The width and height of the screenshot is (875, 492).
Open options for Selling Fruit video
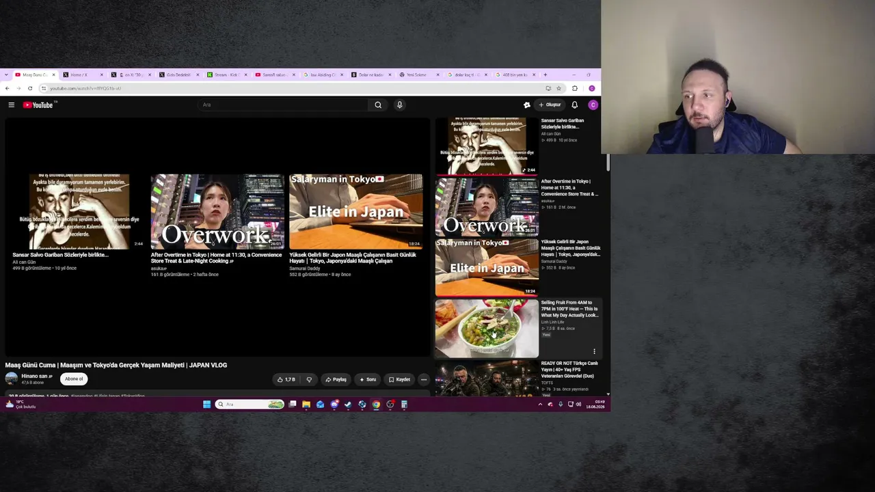tap(594, 352)
